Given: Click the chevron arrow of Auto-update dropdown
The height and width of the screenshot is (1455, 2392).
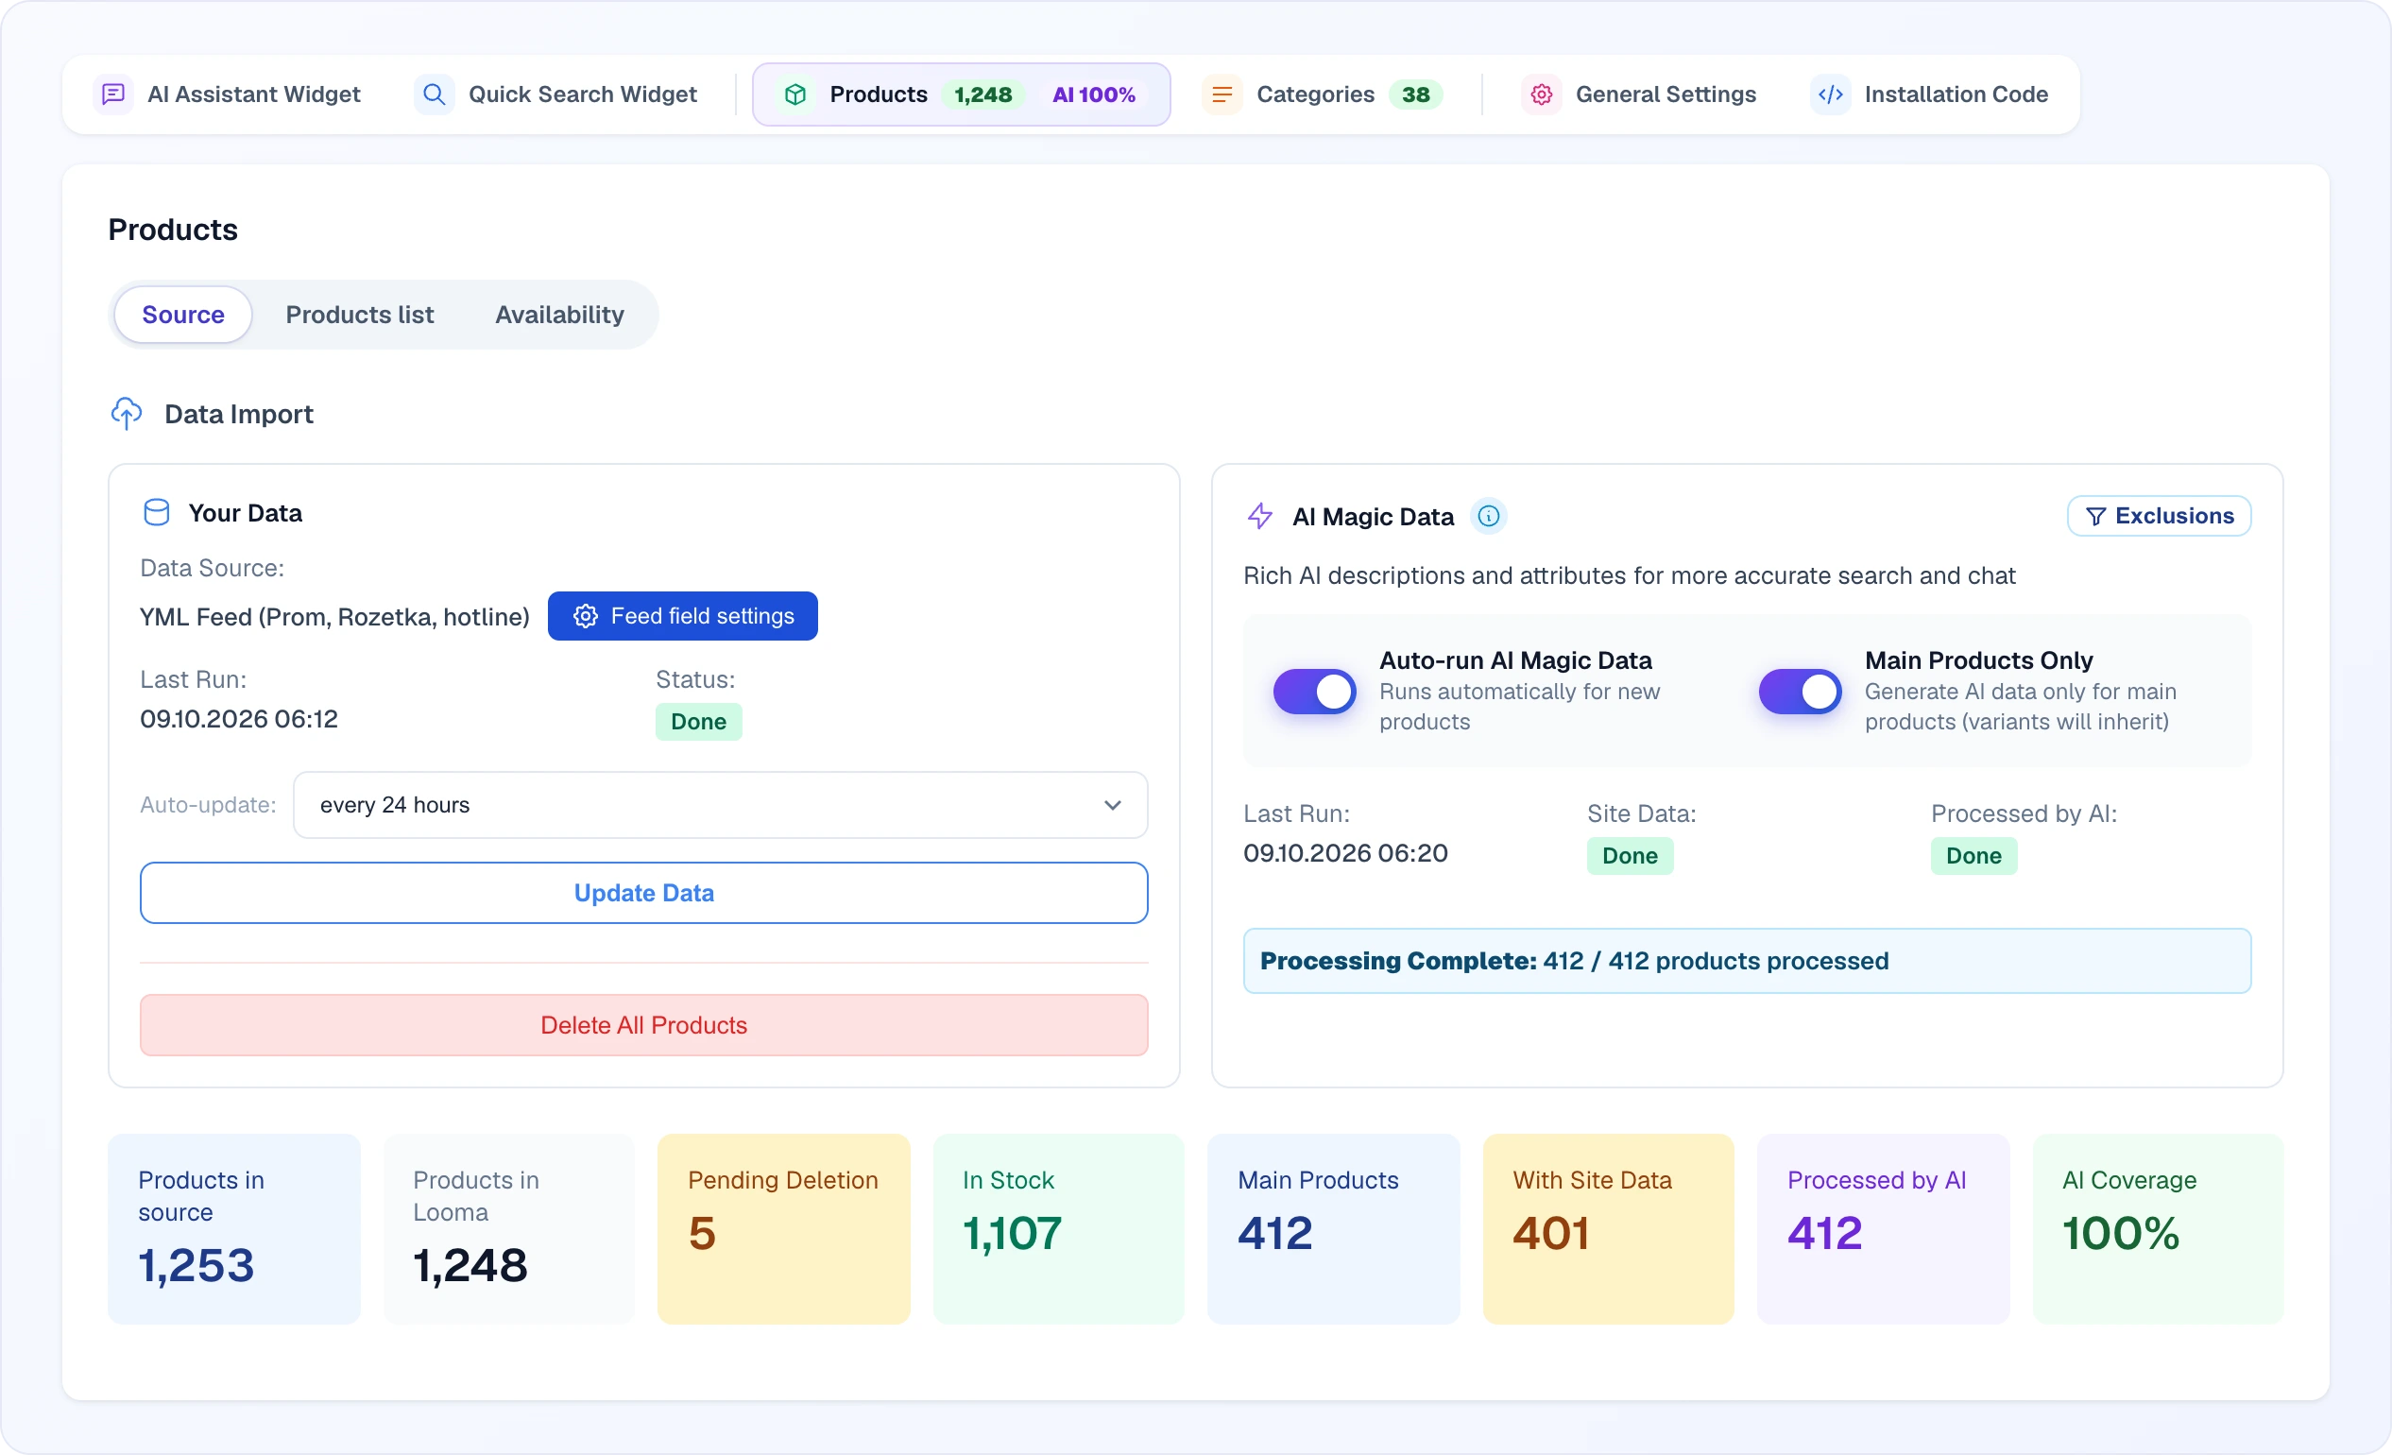Looking at the screenshot, I should click(x=1113, y=805).
